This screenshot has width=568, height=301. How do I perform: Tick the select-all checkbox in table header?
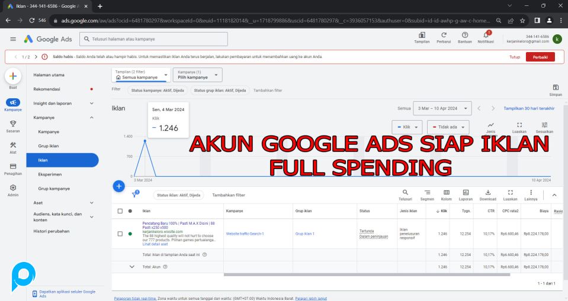coord(120,211)
